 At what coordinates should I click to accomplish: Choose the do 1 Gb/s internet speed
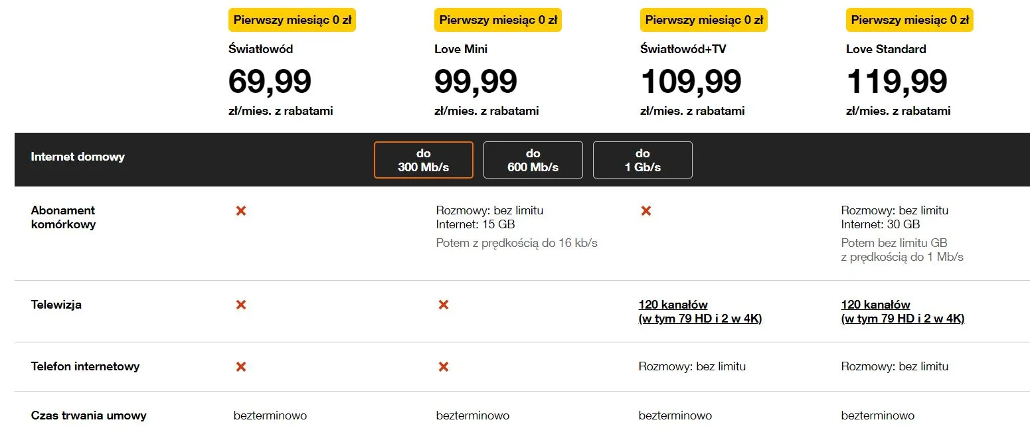[643, 160]
